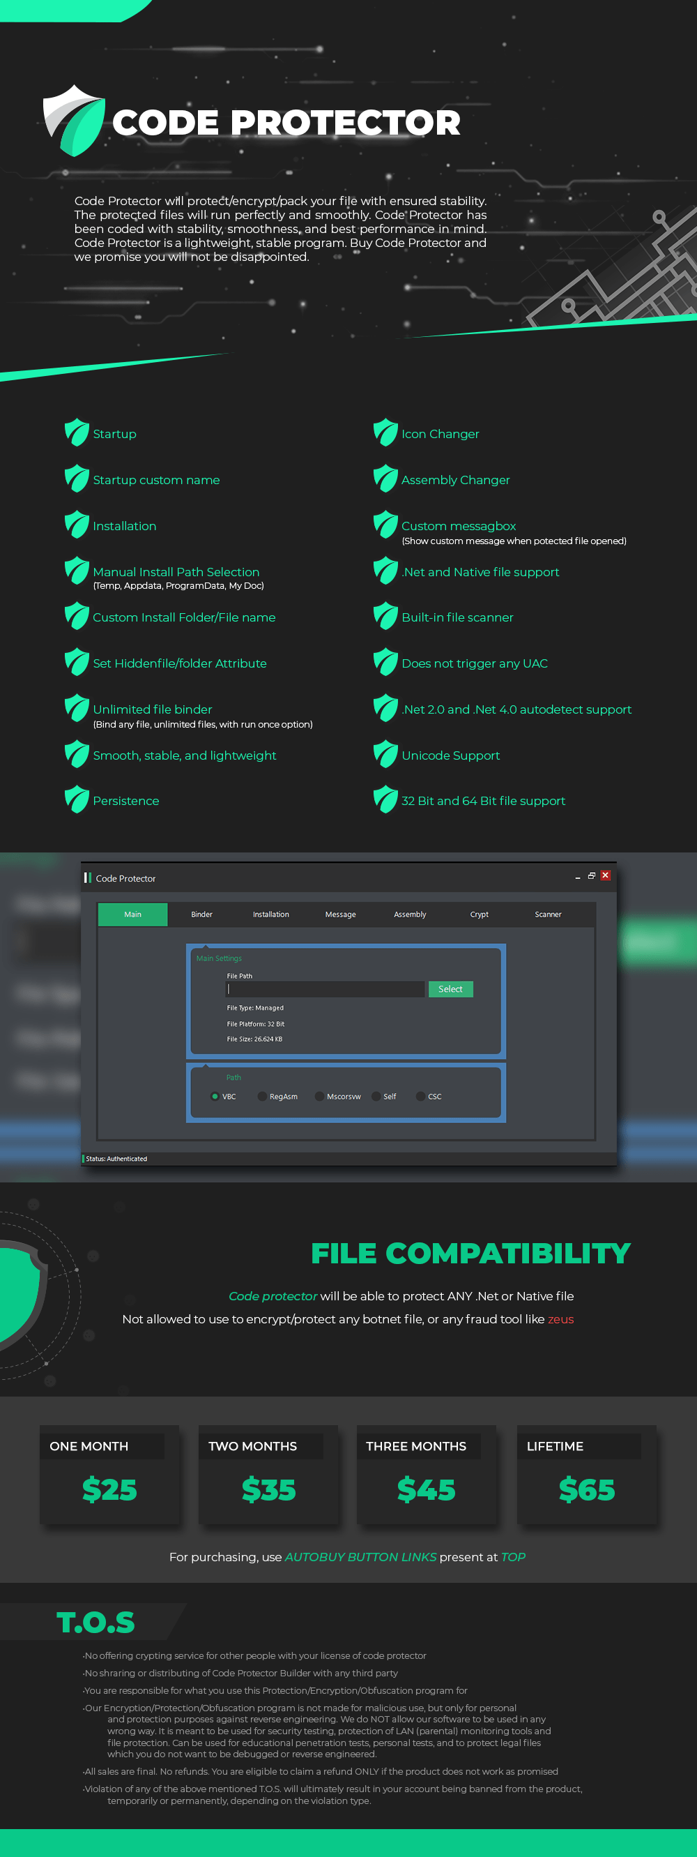697x1857 pixels.
Task: Click the shield icon beside Icon Changer
Action: (x=386, y=433)
